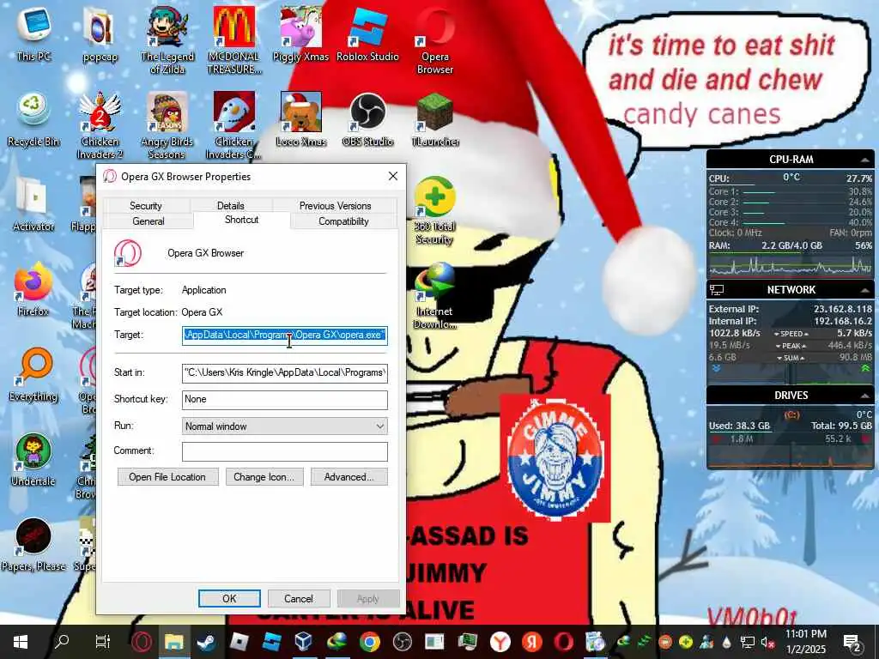Open Angry Birds Seasons shortcut
879x659 pixels.
tap(167, 125)
